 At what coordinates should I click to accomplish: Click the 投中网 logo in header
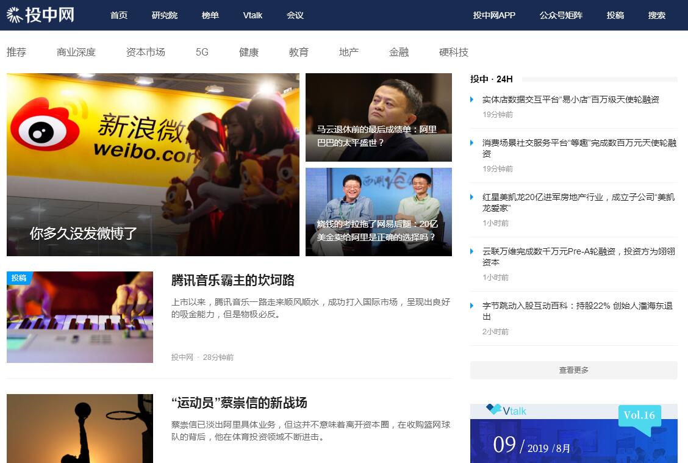pos(40,15)
